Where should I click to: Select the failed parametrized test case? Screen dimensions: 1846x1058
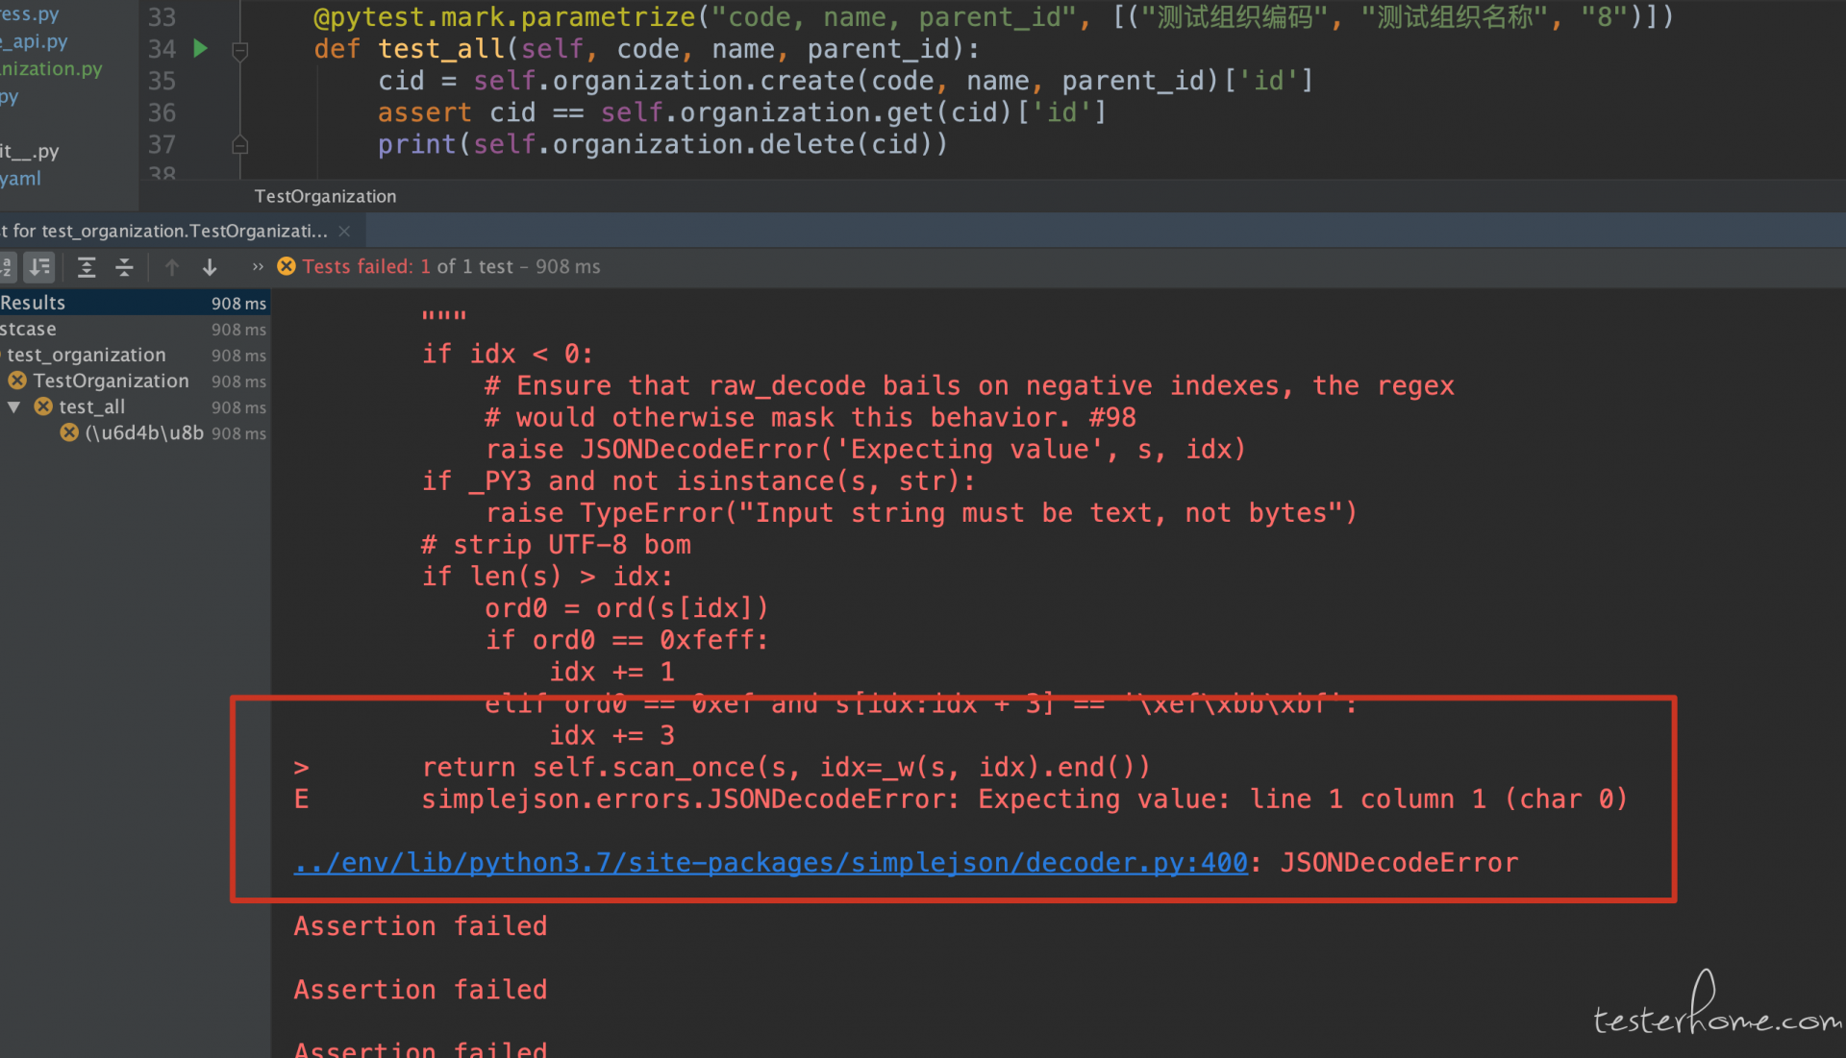[144, 433]
